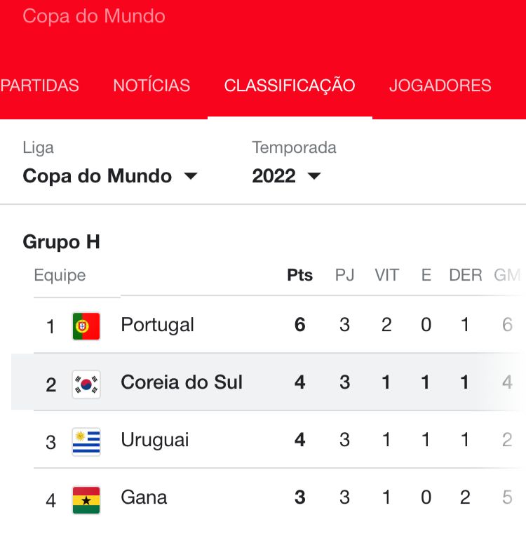Viewport: 526px width, 536px height.
Task: Open the Portugal team name link
Action: pyautogui.click(x=157, y=325)
